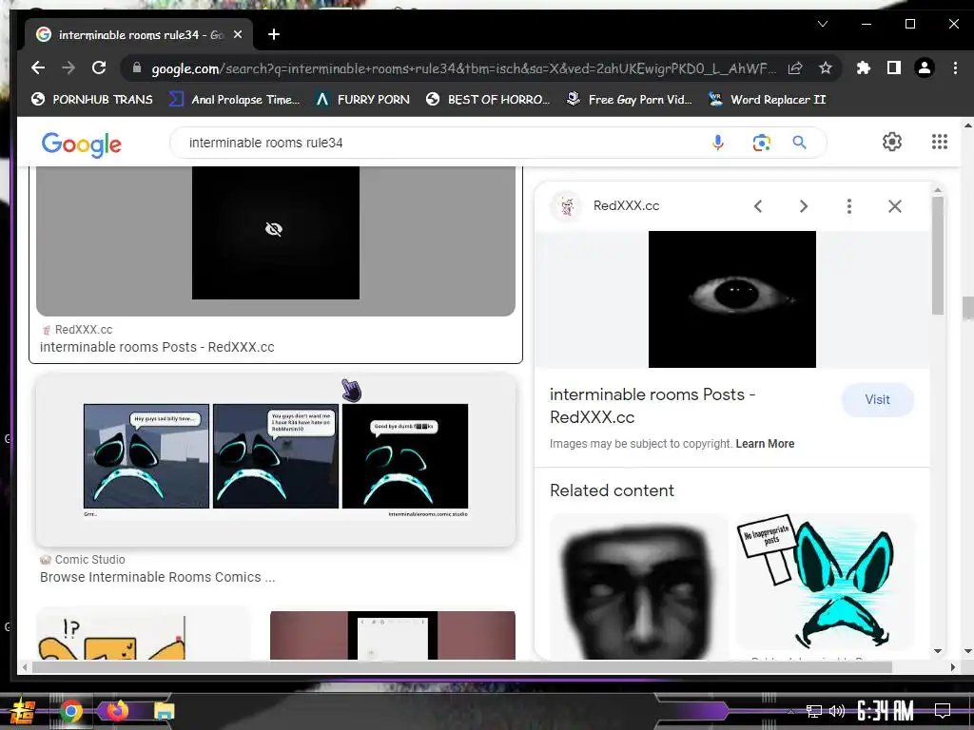Viewport: 974px width, 730px height.
Task: Click page horizontal scrollbar
Action: point(462,667)
